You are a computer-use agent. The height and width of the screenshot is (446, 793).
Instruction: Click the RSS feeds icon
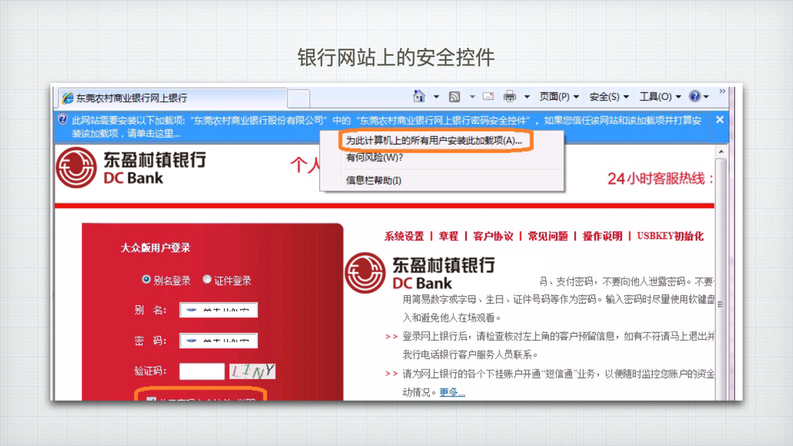454,97
